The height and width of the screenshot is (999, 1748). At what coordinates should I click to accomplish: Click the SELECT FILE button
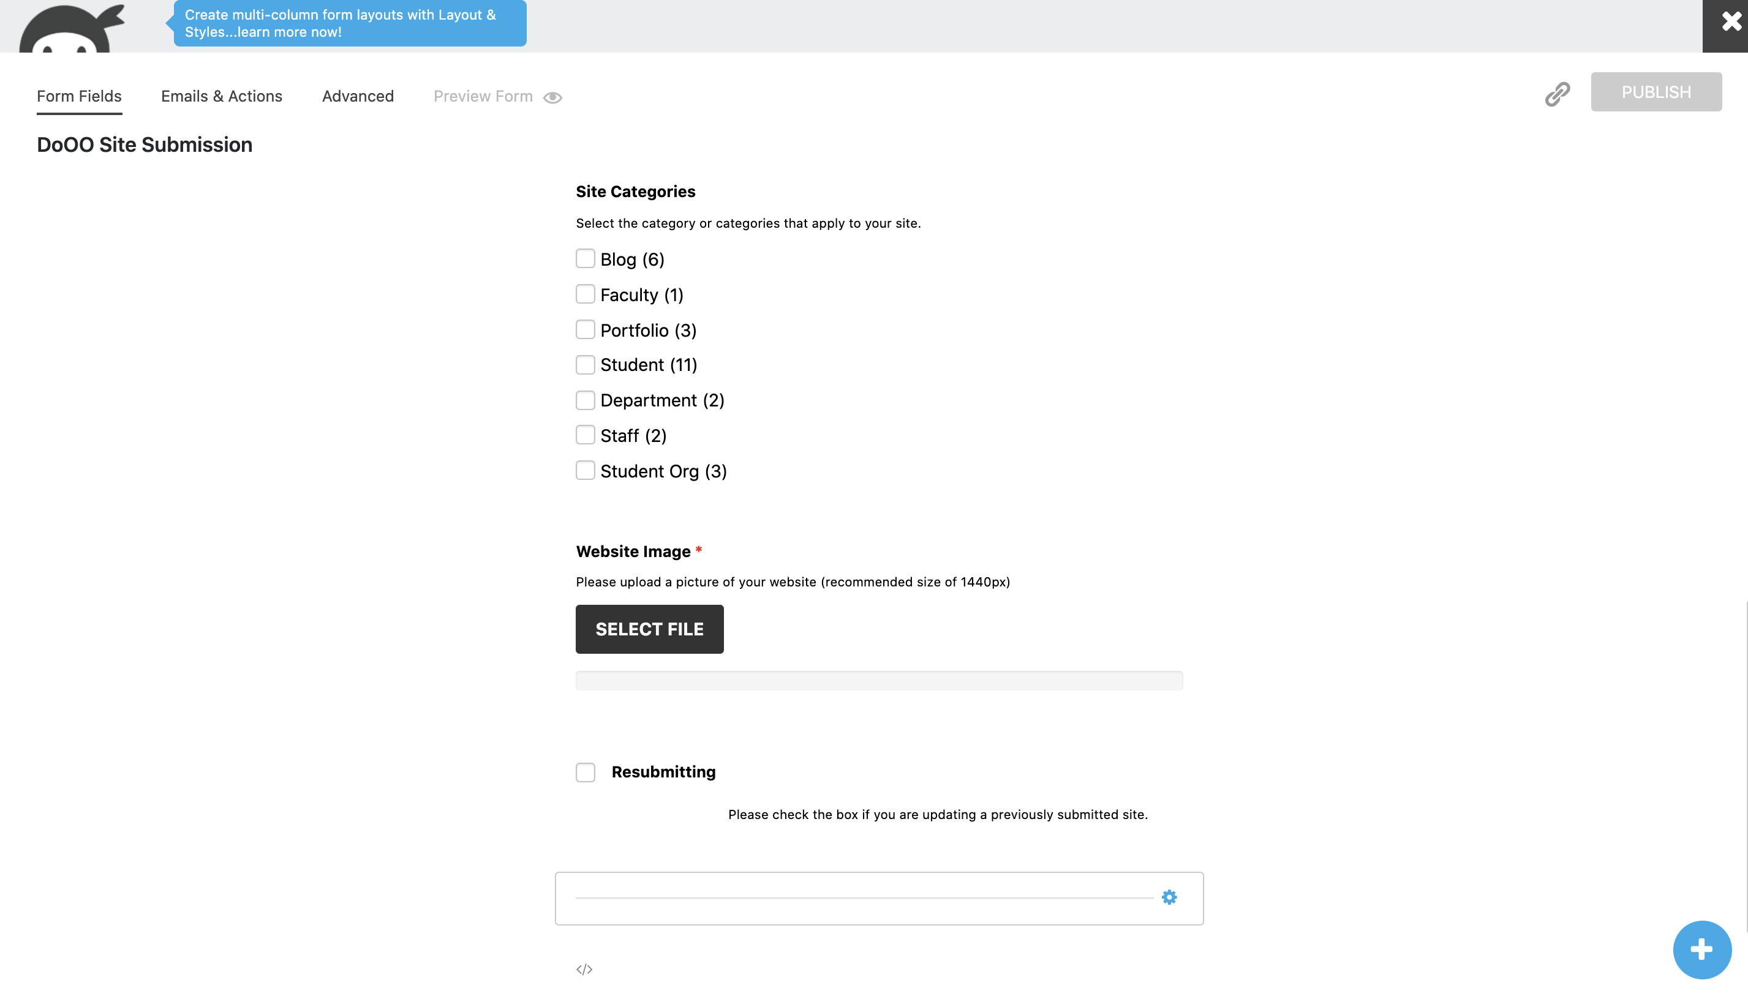(x=649, y=629)
